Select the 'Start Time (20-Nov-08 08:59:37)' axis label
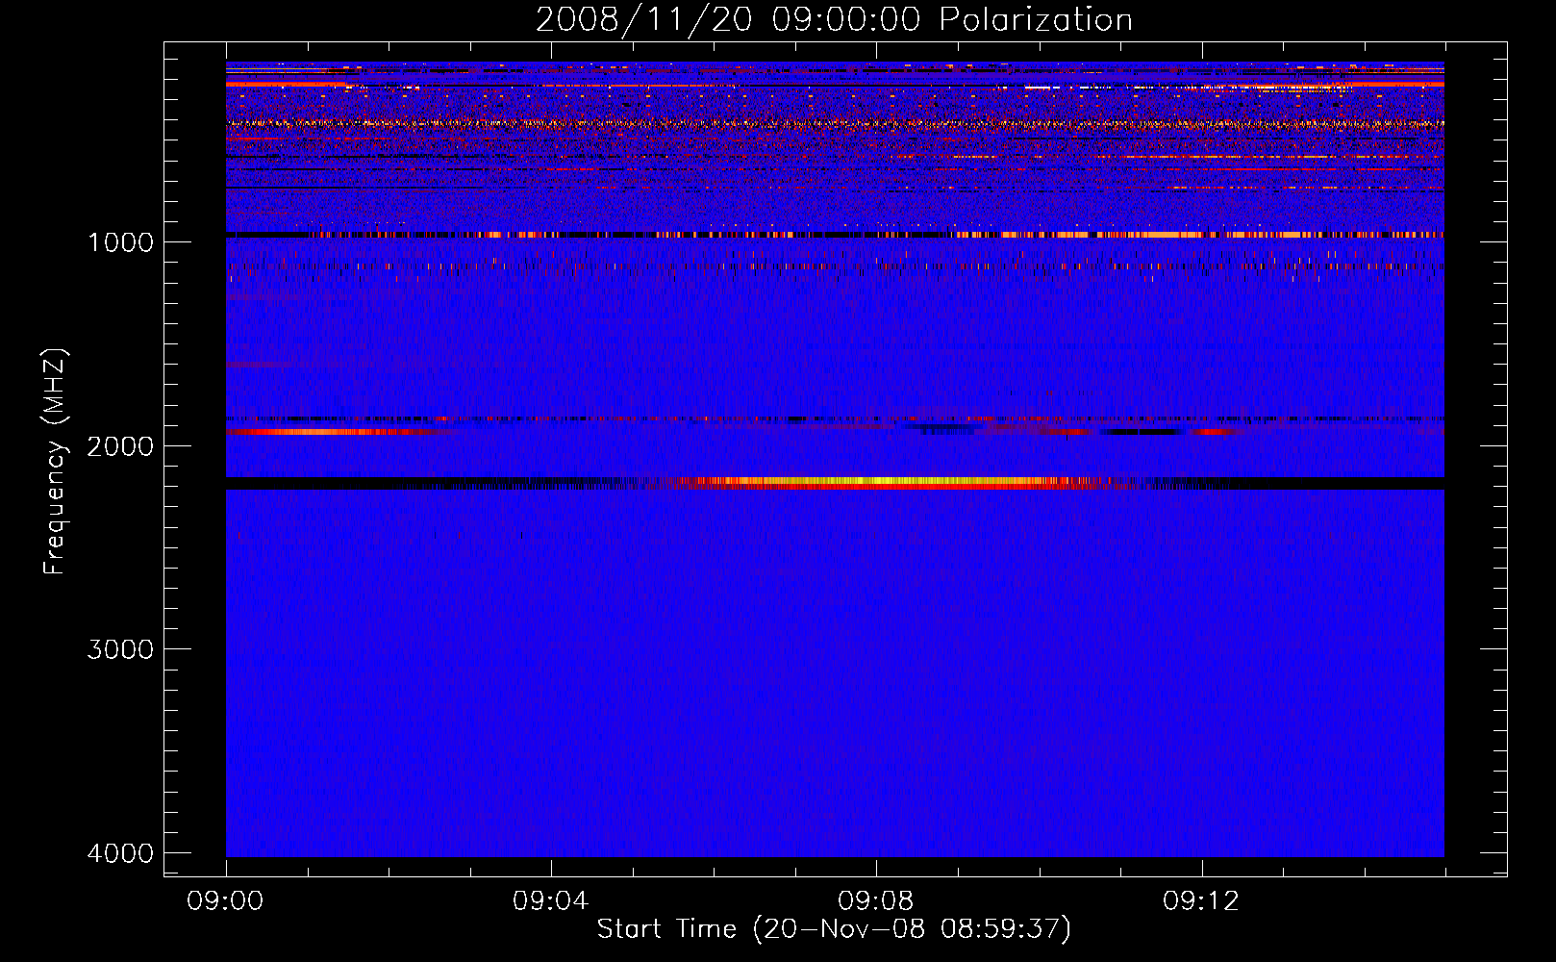This screenshot has width=1556, height=962. coord(834,929)
